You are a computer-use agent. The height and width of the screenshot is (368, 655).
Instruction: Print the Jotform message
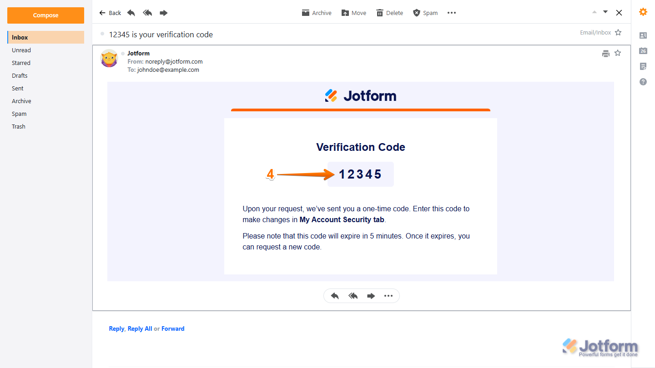click(605, 53)
